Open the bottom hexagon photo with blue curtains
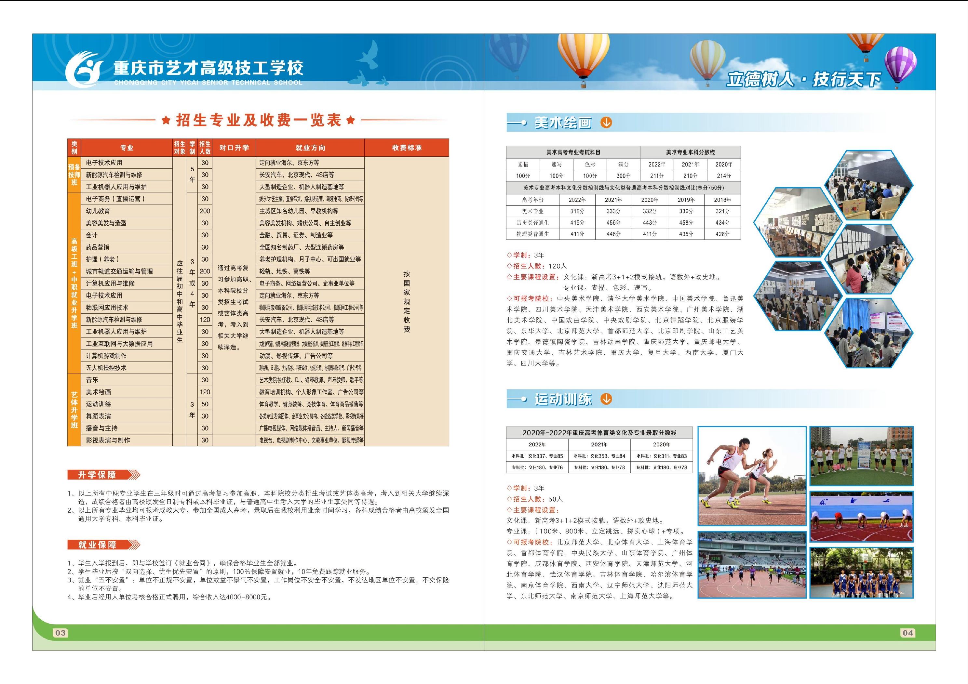Viewport: 968px width, 684px height. pyautogui.click(x=869, y=333)
